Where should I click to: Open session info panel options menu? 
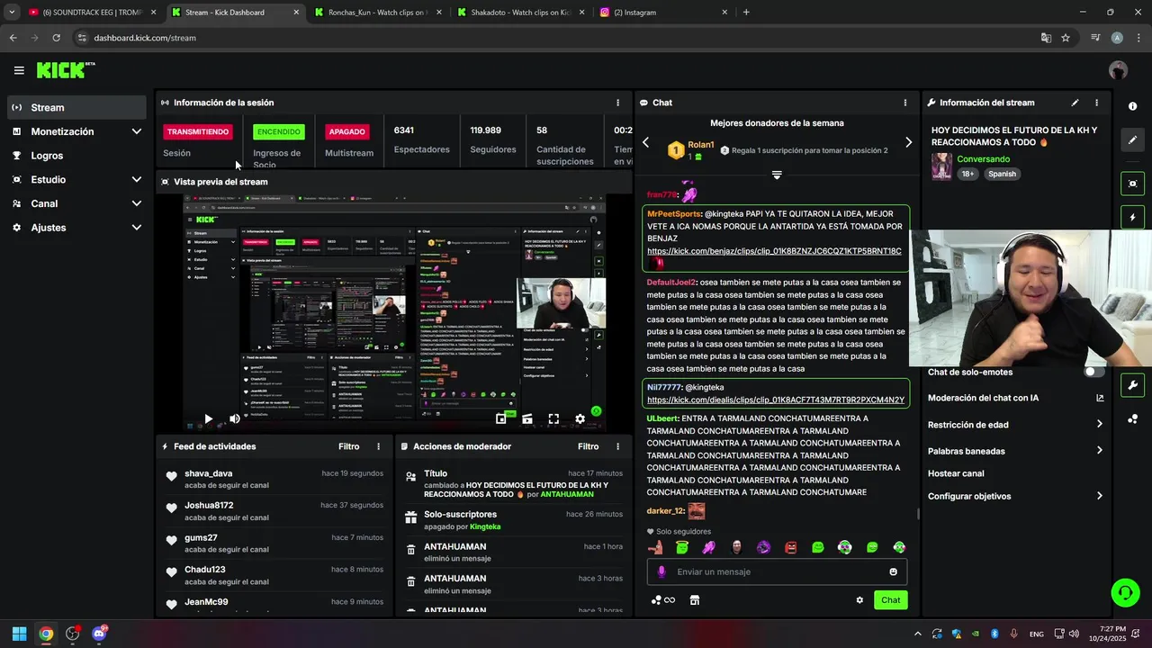617,103
